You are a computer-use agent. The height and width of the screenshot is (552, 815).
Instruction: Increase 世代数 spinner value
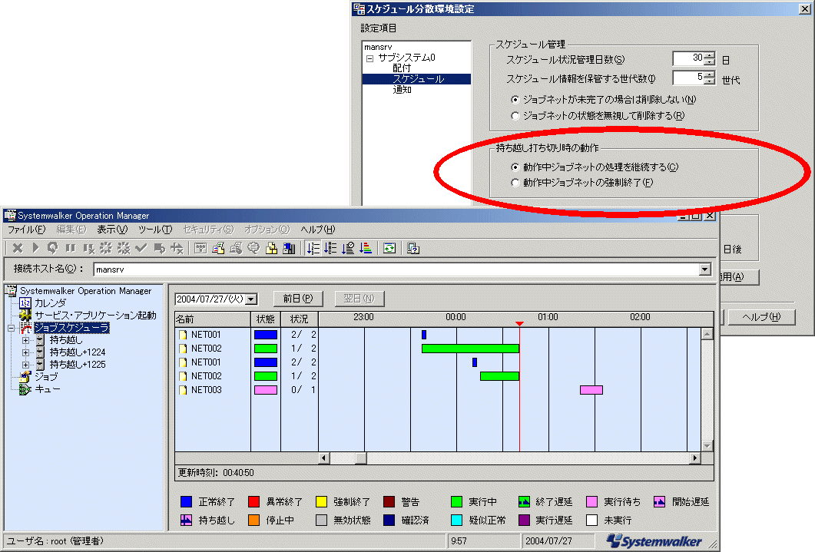click(x=710, y=74)
